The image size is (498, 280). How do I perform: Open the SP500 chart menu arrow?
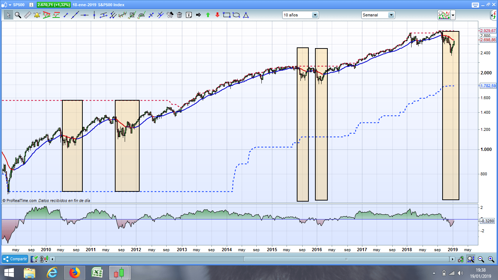point(10,5)
